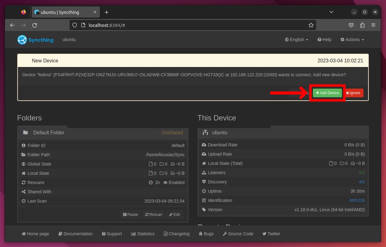
Task: Open Firefox hamburger application menu
Action: (x=373, y=25)
